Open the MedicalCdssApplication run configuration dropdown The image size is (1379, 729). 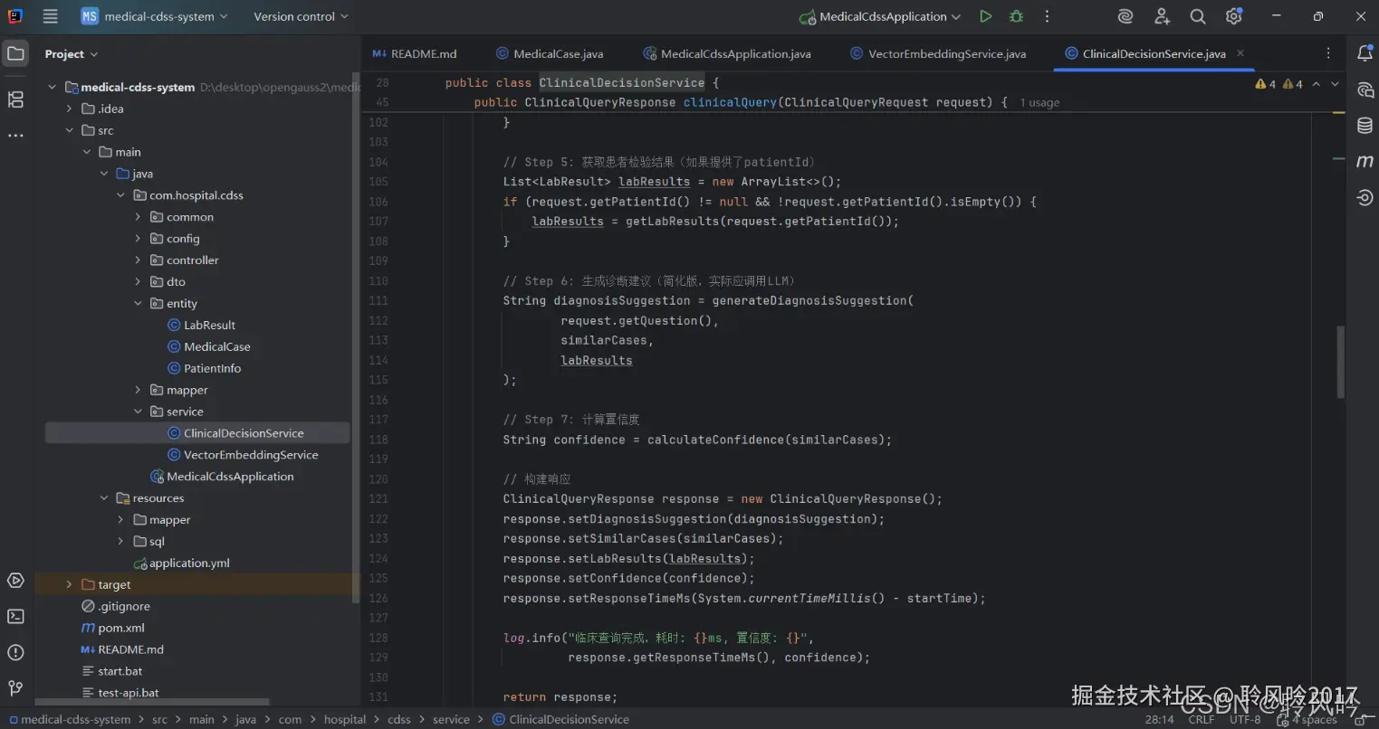pos(879,16)
